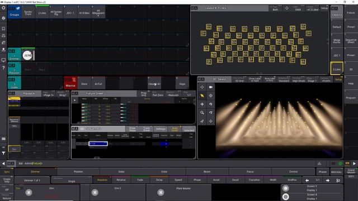Switch to the Position feature group tab

point(78,172)
